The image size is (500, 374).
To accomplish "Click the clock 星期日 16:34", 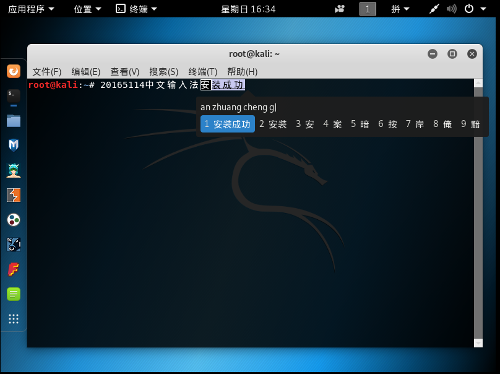I will click(x=248, y=9).
